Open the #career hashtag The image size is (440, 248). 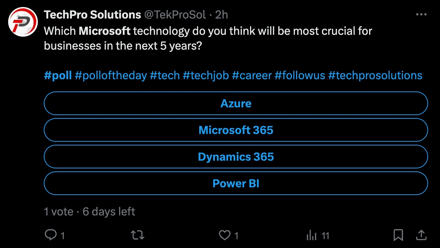[x=251, y=75]
